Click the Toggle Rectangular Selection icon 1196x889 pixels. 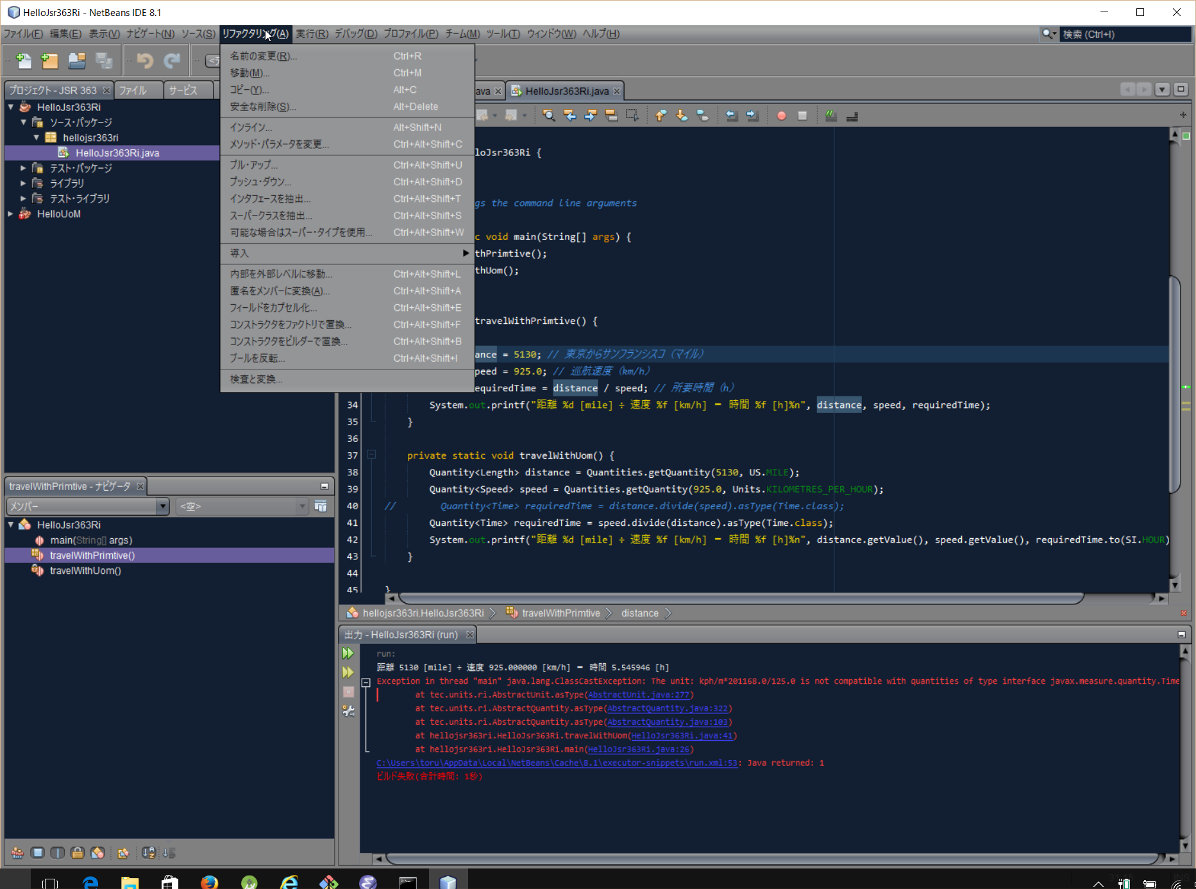632,115
